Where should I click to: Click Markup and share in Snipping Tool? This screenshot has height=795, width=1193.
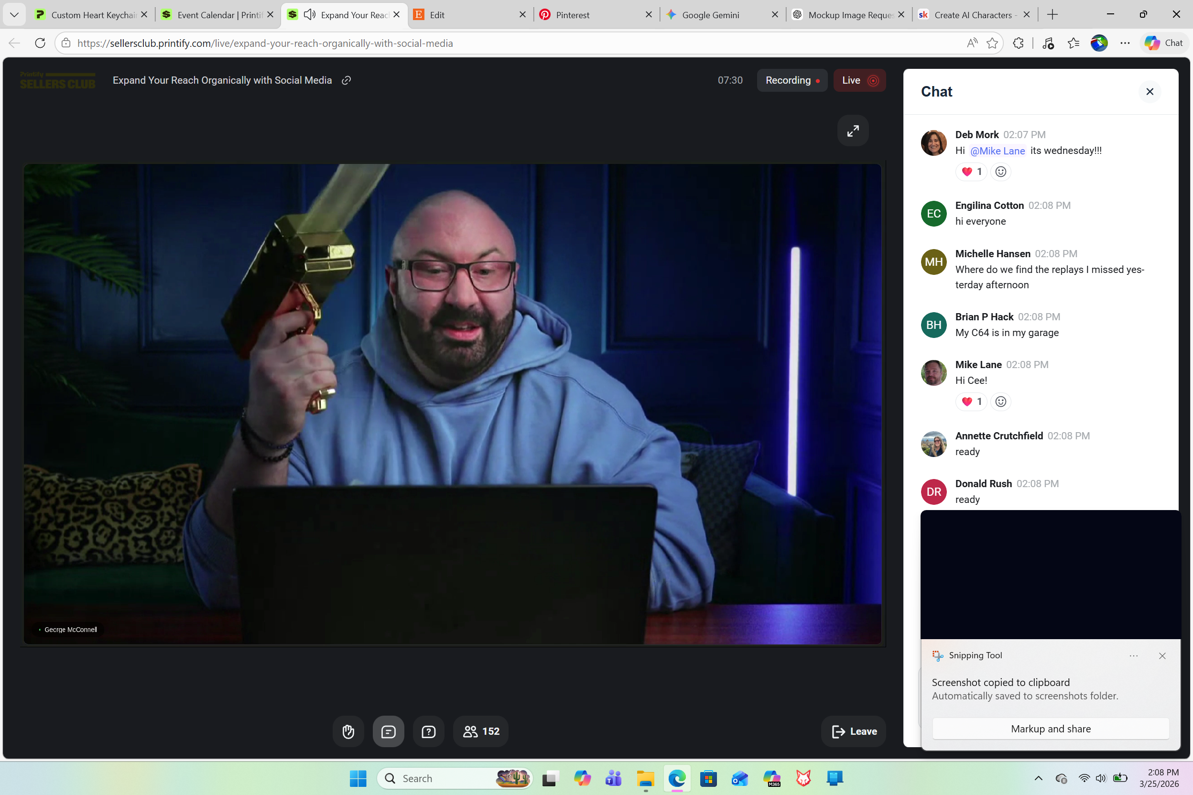click(x=1051, y=729)
